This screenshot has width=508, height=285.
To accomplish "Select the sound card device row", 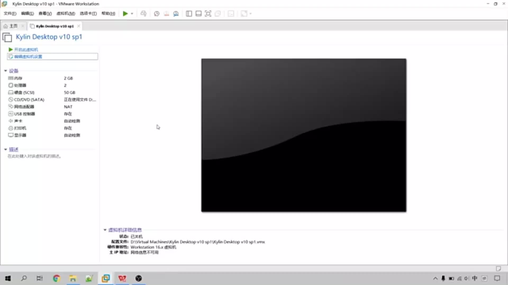I will click(x=52, y=121).
